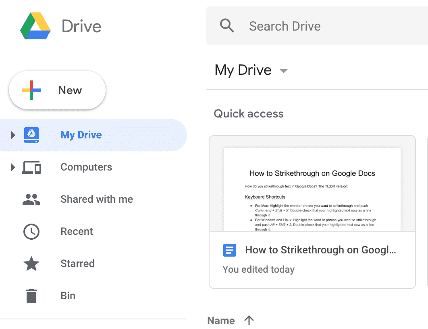
Task: Open the My Drive header dropdown arrow
Action: [x=284, y=71]
